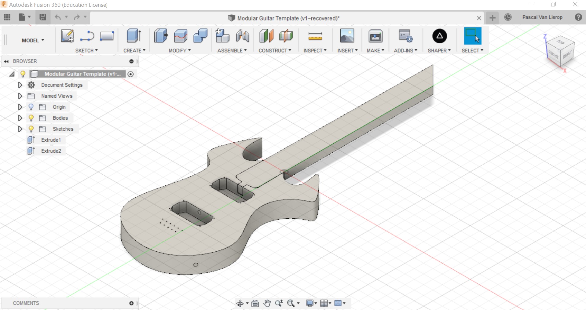
Task: Toggle visibility of Bodies folder
Action: (31, 118)
